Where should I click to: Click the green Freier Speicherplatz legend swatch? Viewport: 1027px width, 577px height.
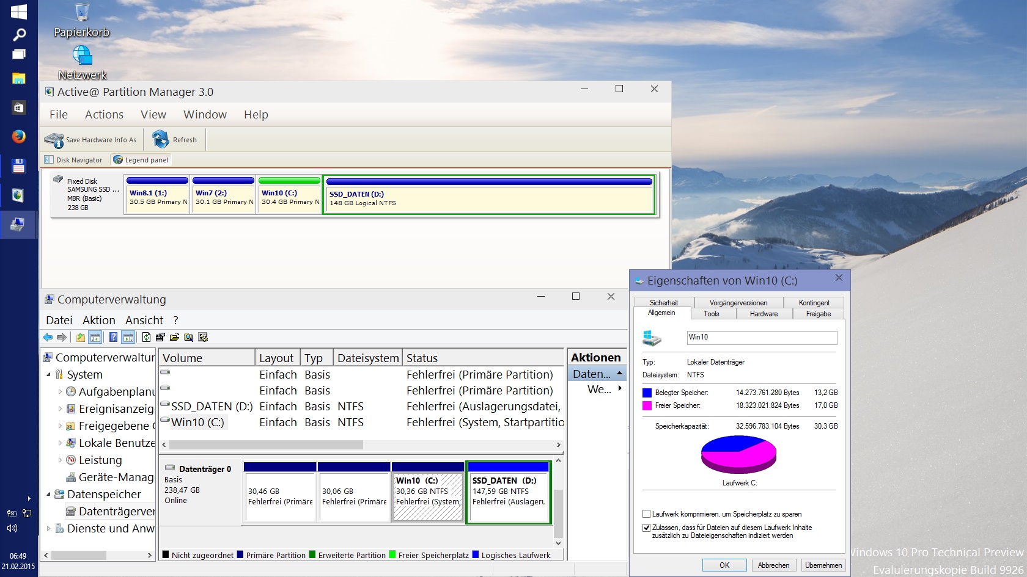pos(392,554)
